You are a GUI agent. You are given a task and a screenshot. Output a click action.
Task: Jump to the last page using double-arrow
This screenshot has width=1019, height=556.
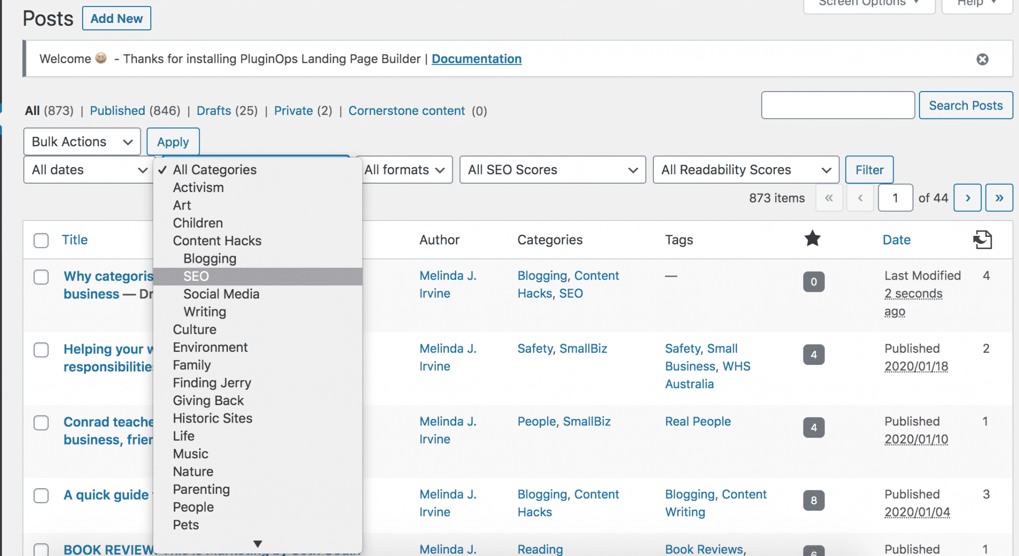(999, 198)
